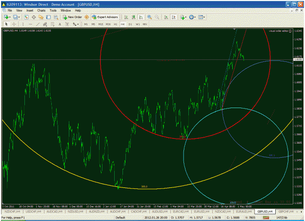
Task: Click the Zoom Out magnifier icon
Action: tap(157, 17)
